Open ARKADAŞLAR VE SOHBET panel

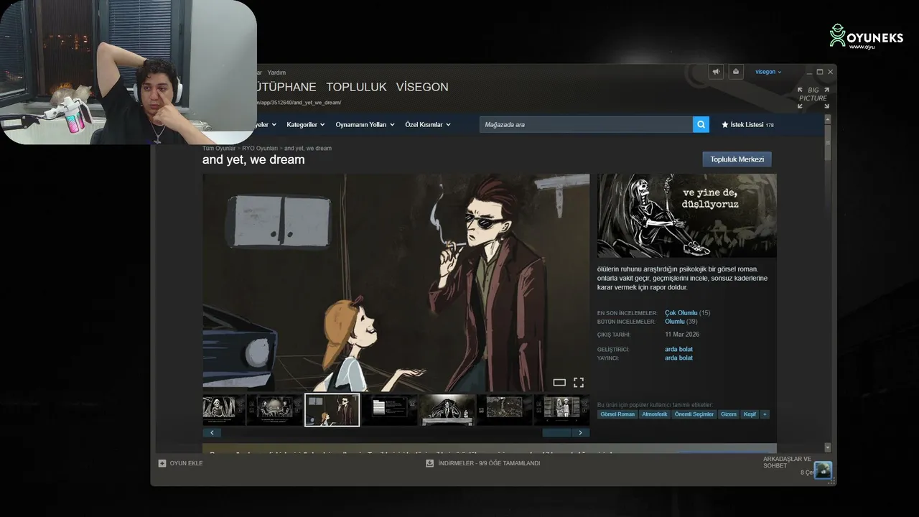(x=787, y=462)
